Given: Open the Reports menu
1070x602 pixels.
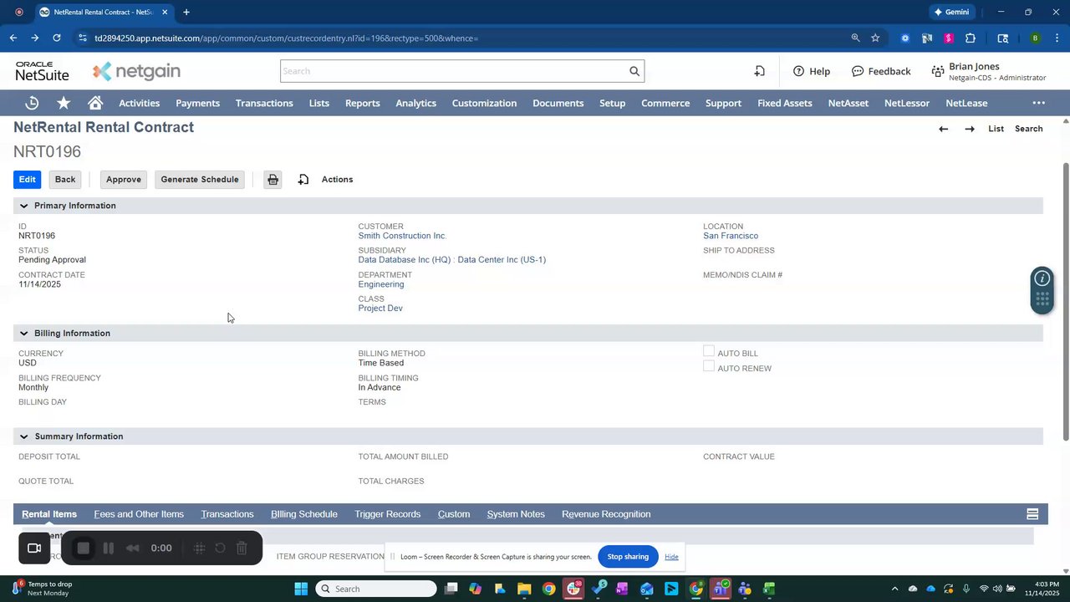Looking at the screenshot, I should [x=363, y=103].
